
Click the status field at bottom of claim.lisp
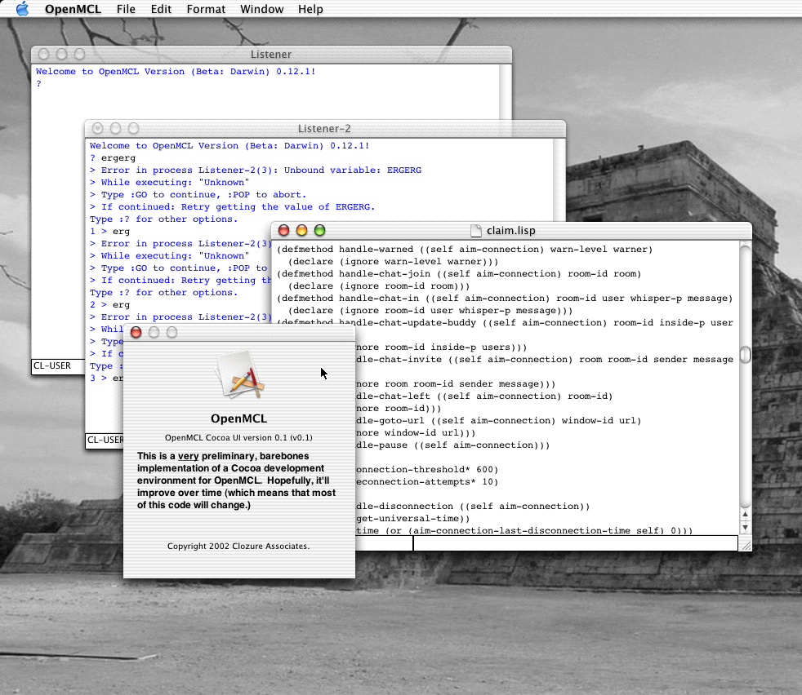point(576,543)
